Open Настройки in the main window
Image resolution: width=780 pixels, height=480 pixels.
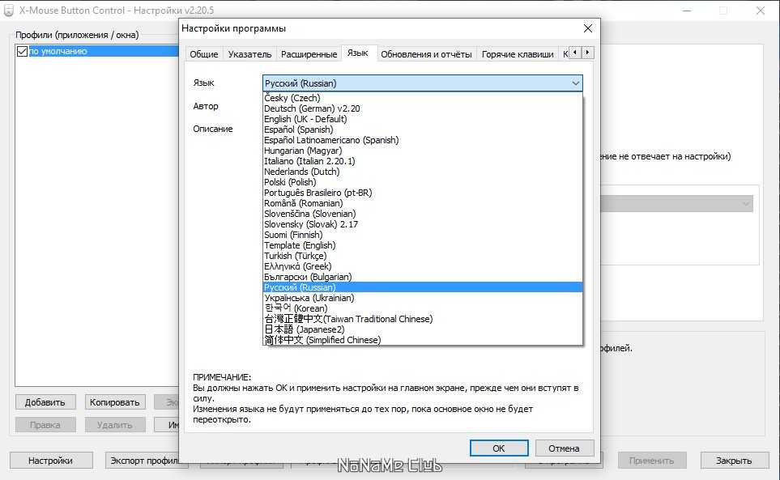click(51, 461)
